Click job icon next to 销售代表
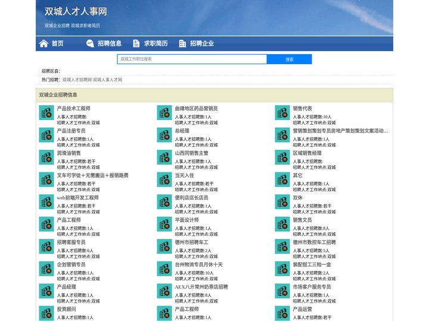The image size is (429, 321). [282, 113]
